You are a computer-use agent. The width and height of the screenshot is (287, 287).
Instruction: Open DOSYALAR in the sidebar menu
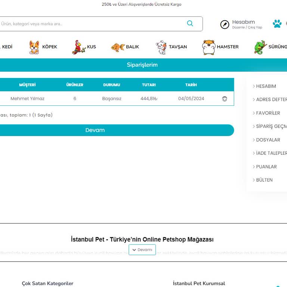(x=268, y=140)
